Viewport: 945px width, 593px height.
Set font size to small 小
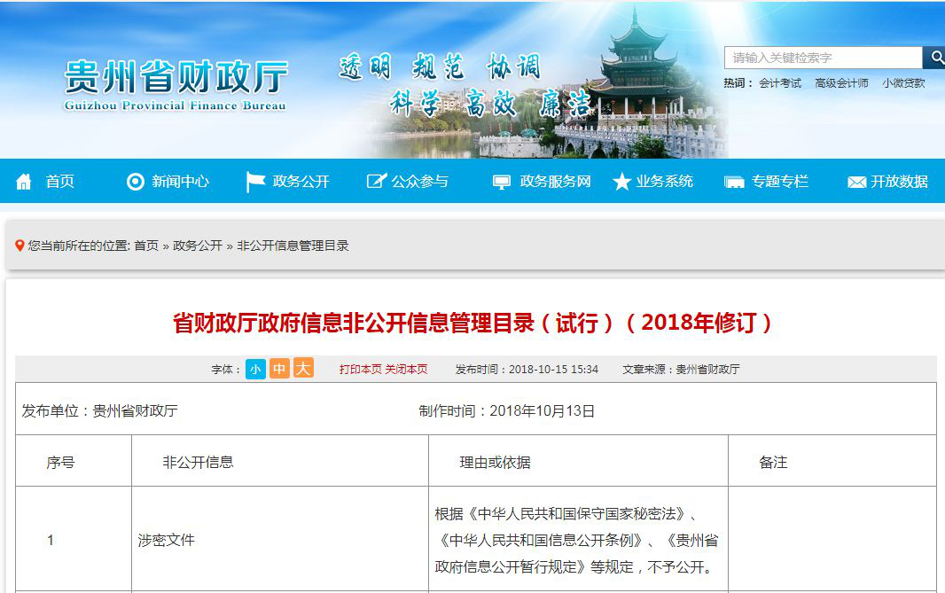255,369
